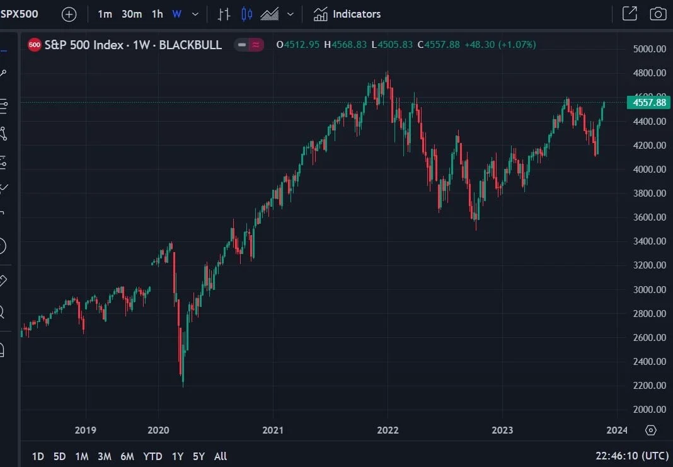
Task: Open the time axis settings gear icon
Action: coord(651,430)
